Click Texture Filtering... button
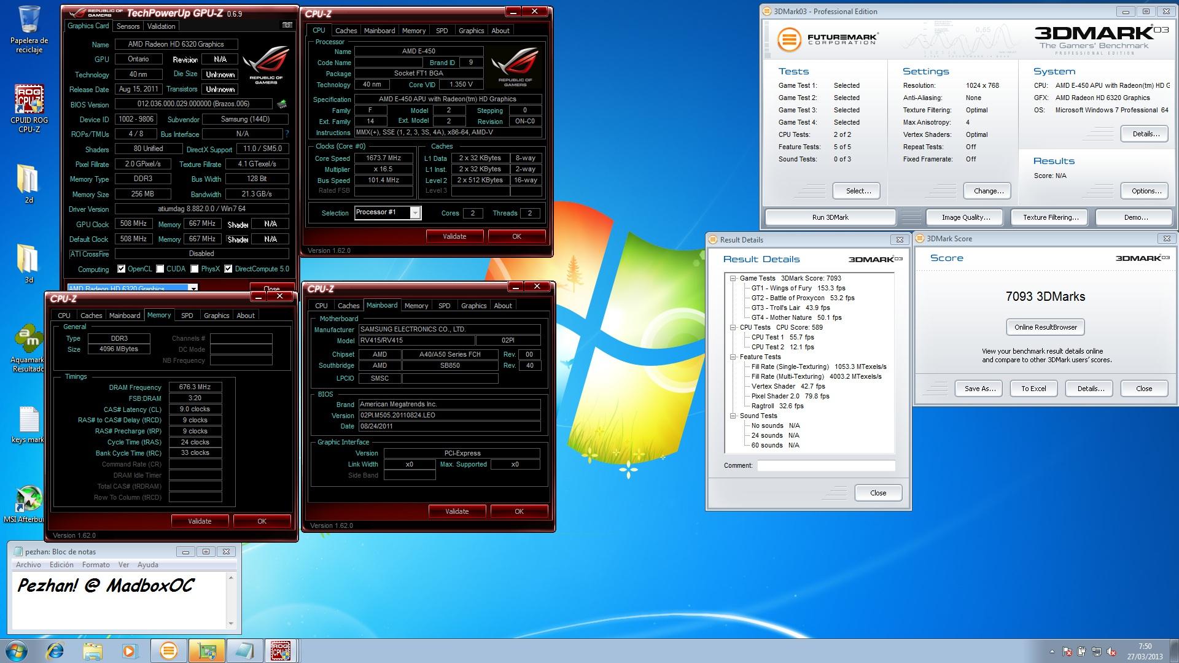1179x663 pixels. point(1051,217)
